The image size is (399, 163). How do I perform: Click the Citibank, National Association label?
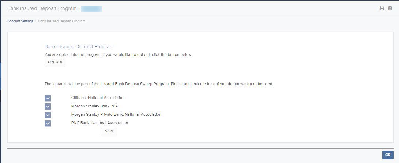[x=98, y=98]
